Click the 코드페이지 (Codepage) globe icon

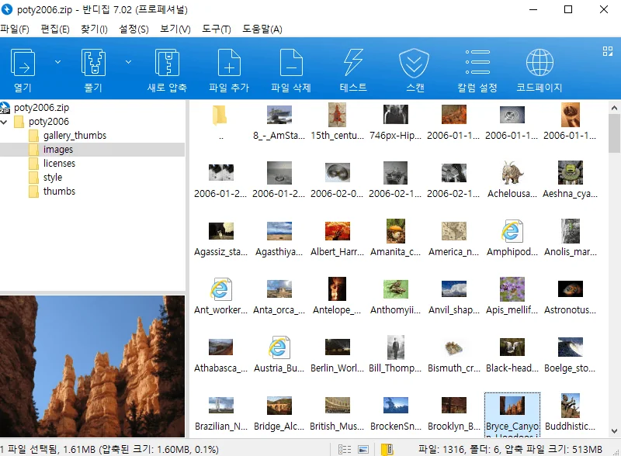click(539, 63)
